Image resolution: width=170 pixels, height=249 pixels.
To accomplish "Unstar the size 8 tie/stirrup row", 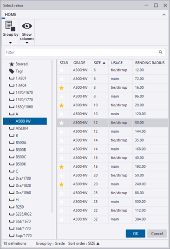I will (x=61, y=88).
